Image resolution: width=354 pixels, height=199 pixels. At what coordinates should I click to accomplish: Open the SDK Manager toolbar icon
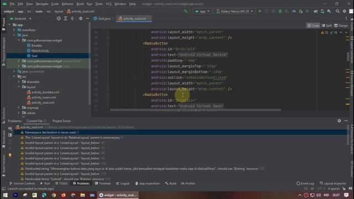point(329,11)
